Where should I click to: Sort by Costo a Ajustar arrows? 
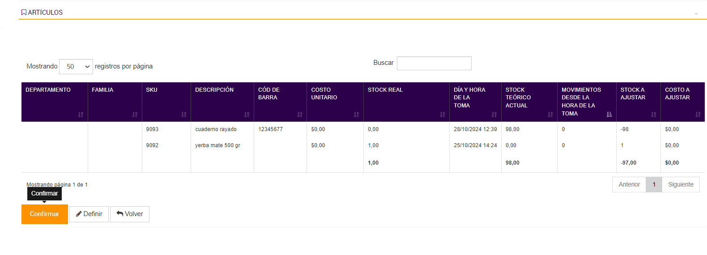point(698,115)
